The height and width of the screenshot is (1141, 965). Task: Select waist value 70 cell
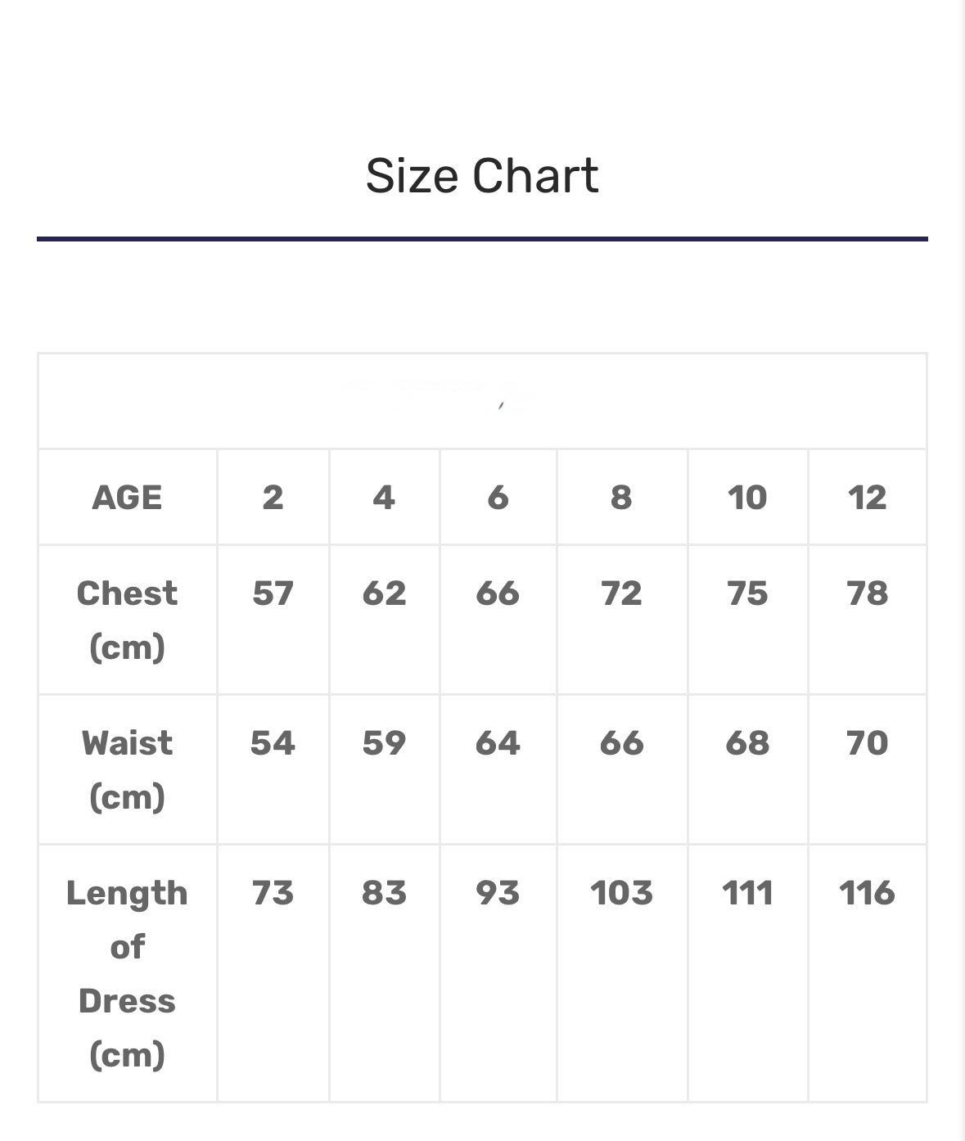pos(867,743)
